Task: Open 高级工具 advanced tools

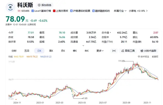Action: (x=128, y=51)
